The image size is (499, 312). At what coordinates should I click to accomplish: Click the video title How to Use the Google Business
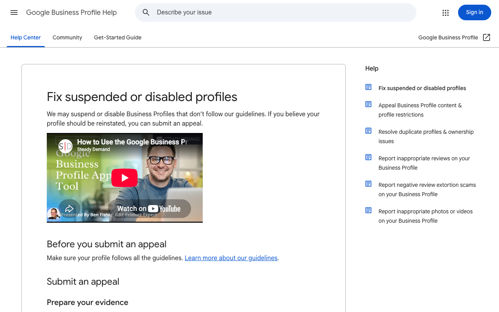click(x=132, y=142)
